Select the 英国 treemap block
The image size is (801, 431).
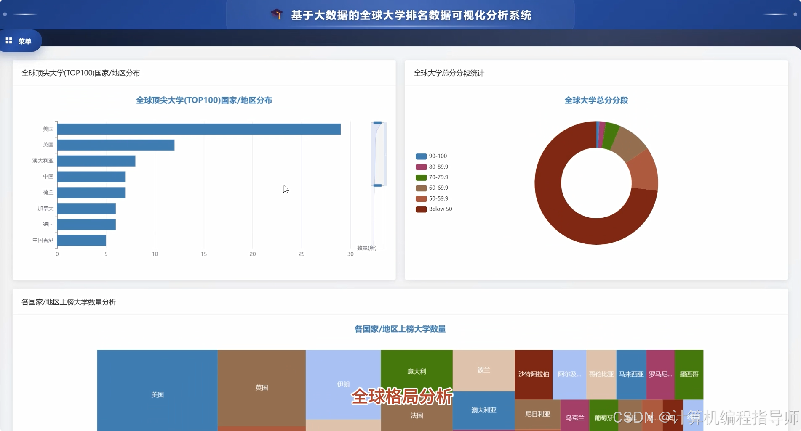point(261,387)
